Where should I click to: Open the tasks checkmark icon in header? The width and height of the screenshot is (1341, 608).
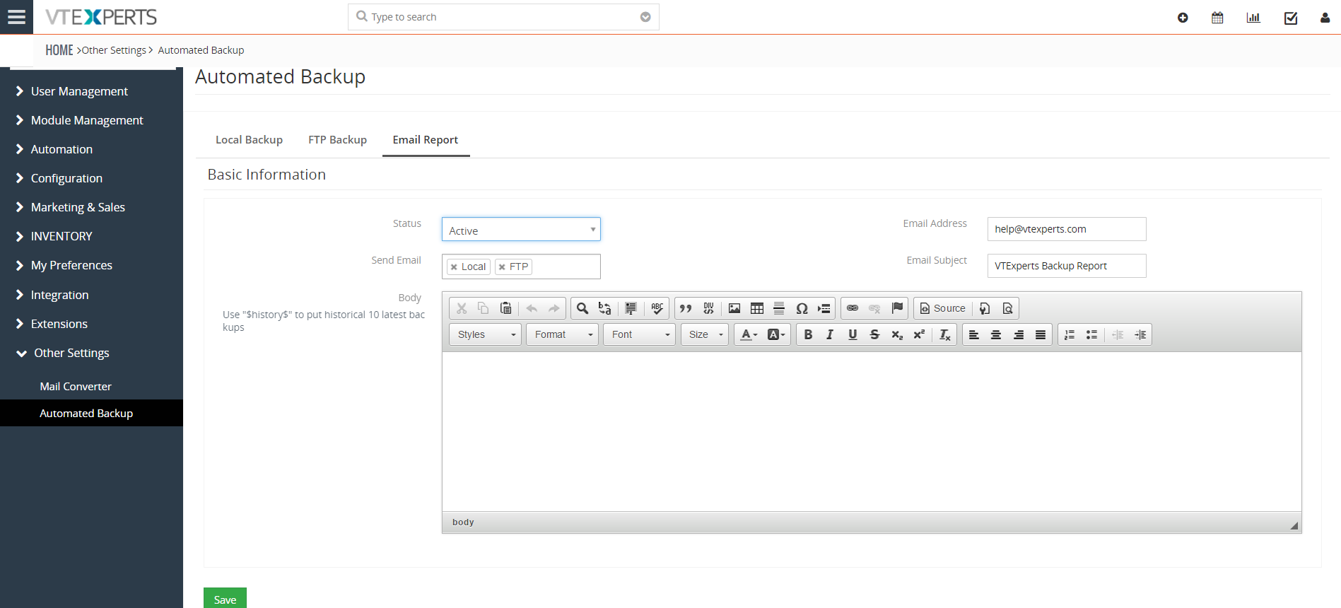pos(1291,18)
